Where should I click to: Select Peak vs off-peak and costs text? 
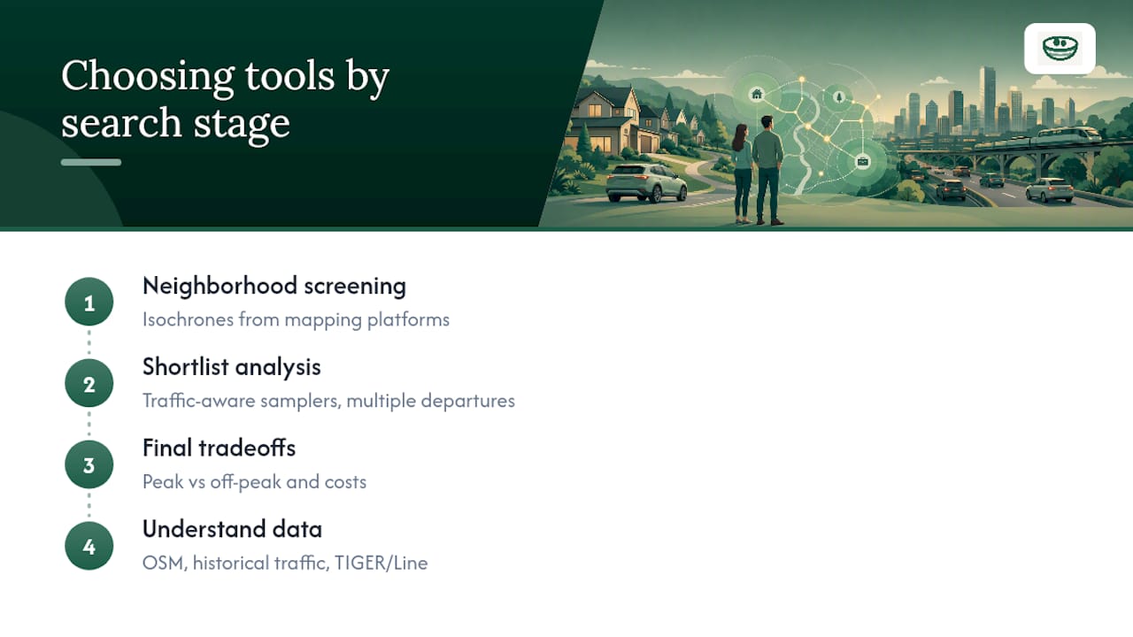254,482
